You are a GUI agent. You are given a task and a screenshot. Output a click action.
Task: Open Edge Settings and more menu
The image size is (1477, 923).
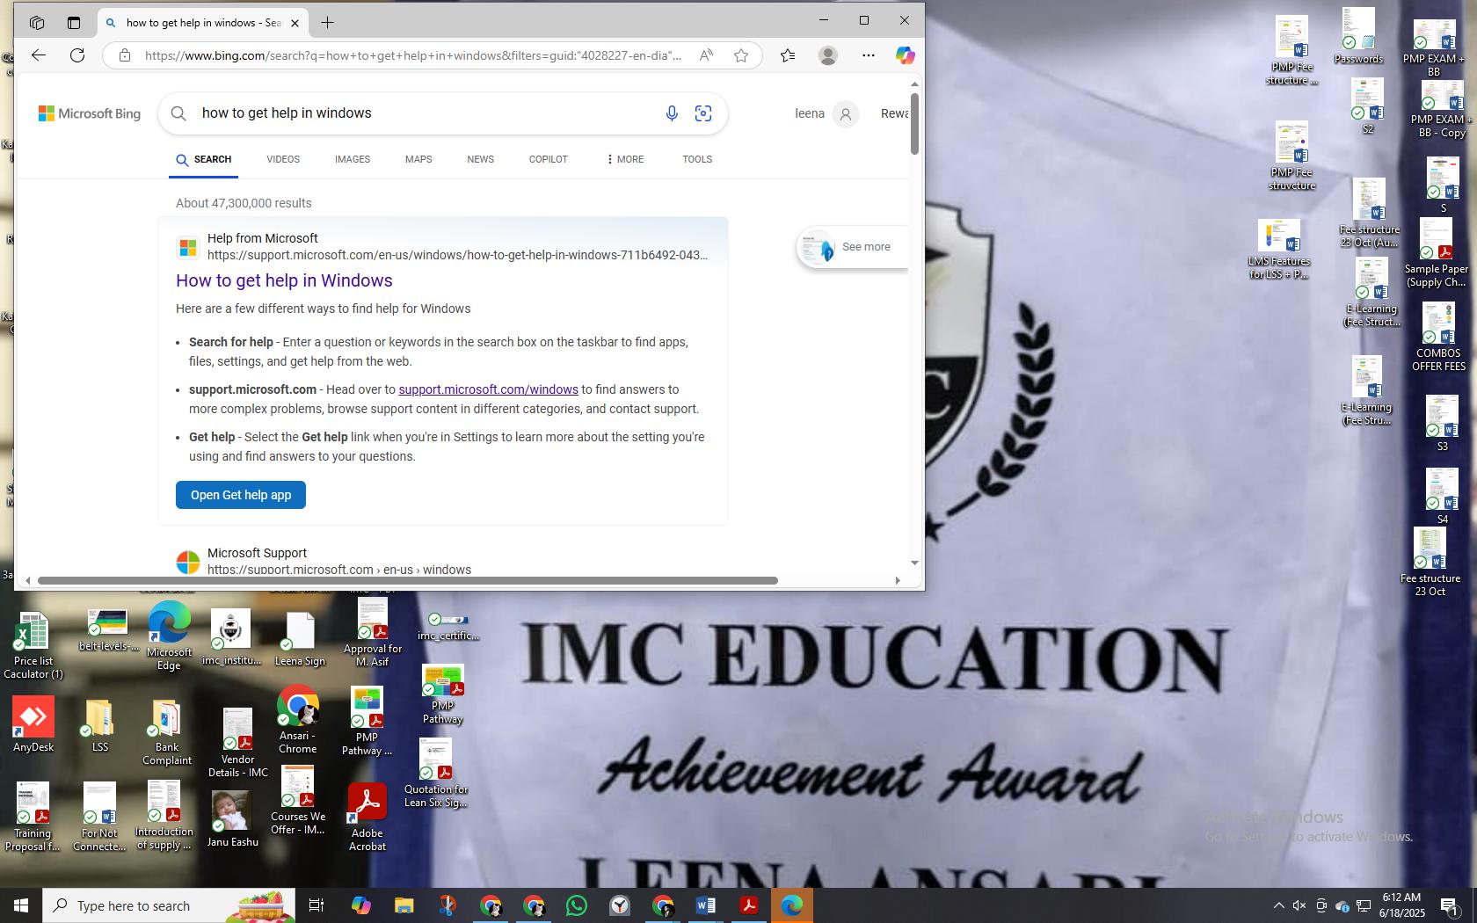869,55
